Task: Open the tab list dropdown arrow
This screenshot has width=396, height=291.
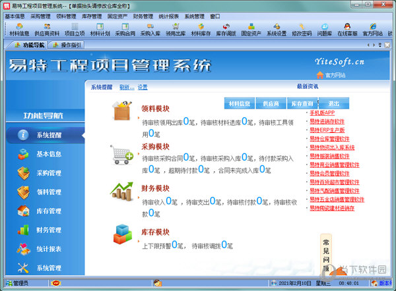Action: point(380,45)
